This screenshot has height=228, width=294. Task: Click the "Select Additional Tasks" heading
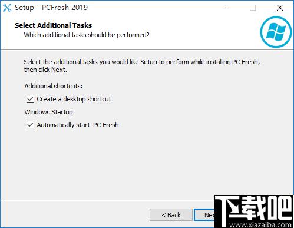pyautogui.click(x=53, y=25)
